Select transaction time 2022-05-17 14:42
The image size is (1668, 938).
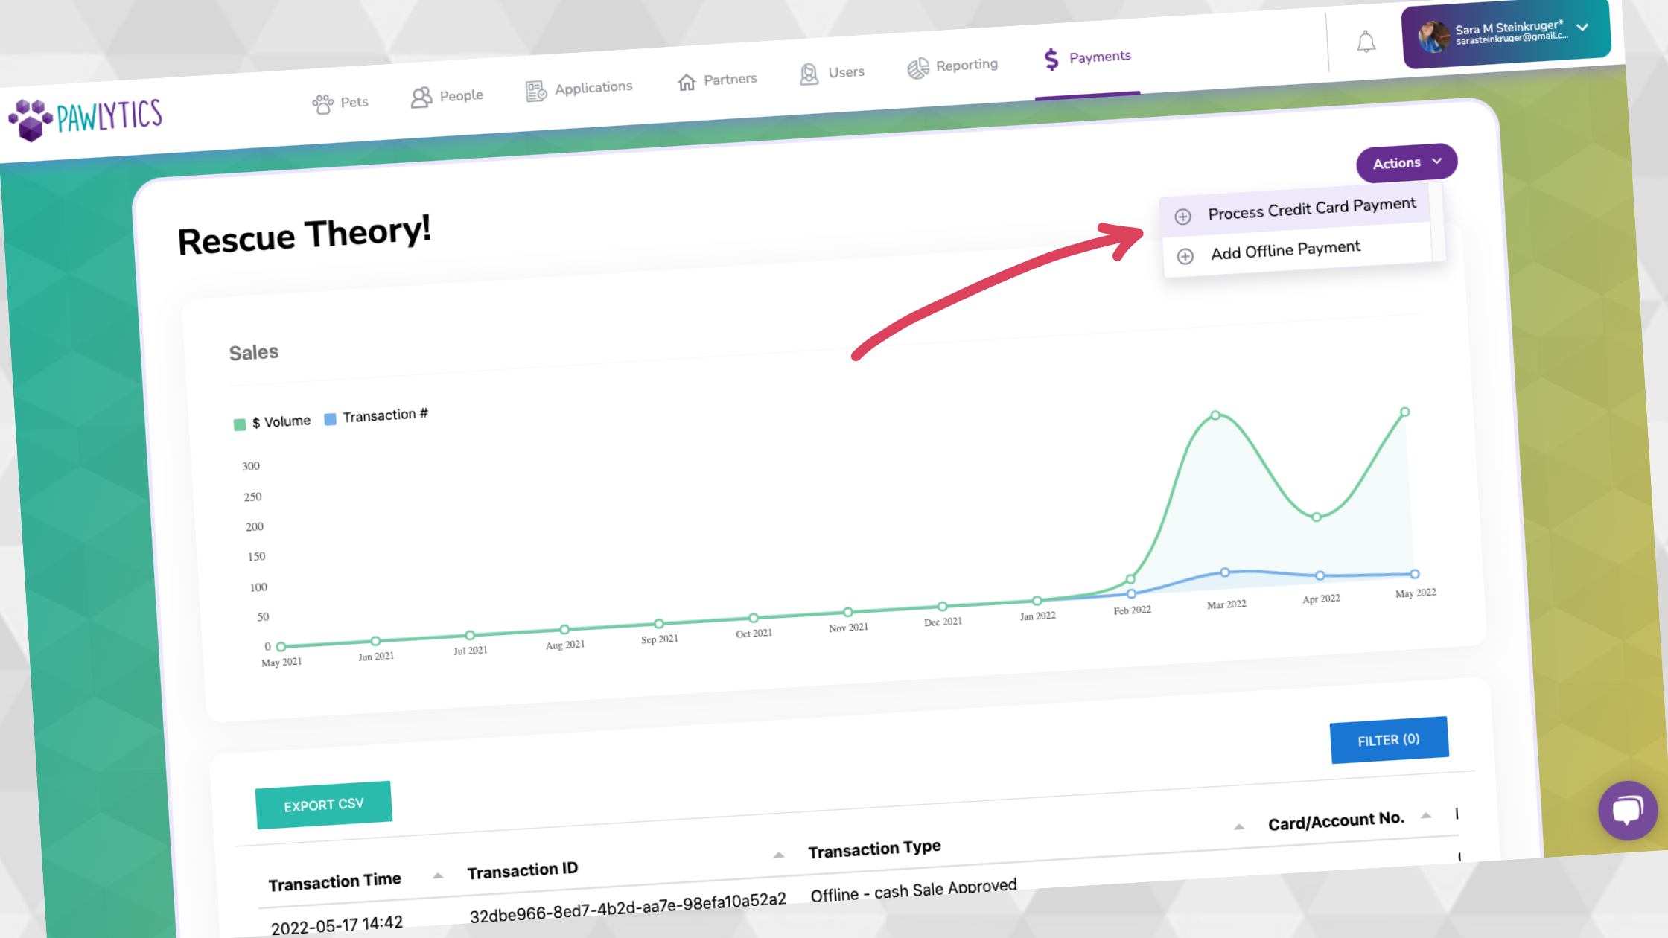tap(337, 925)
